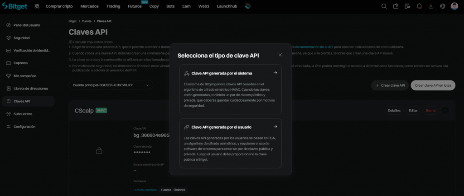Click Bitget breadcrumb link
This screenshot has height=196, width=464.
click(72, 21)
